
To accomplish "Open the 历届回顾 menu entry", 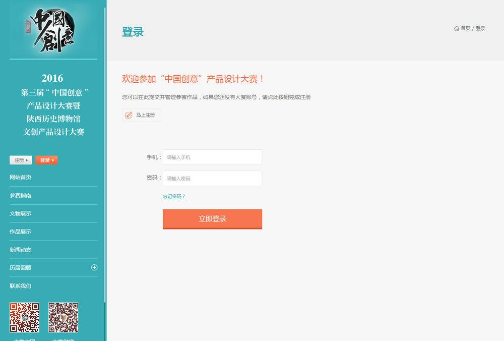I will coord(21,268).
